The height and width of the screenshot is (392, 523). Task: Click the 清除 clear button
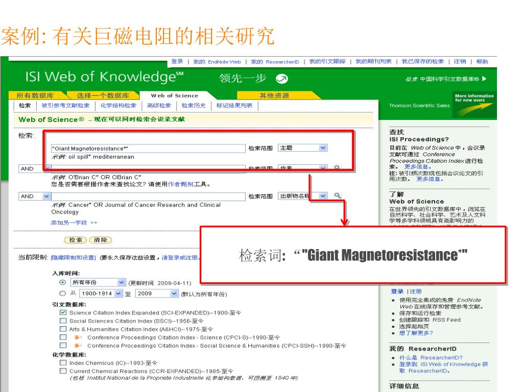click(101, 240)
